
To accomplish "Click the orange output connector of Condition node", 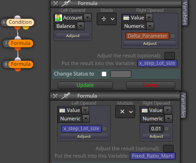I will [x=17, y=28].
